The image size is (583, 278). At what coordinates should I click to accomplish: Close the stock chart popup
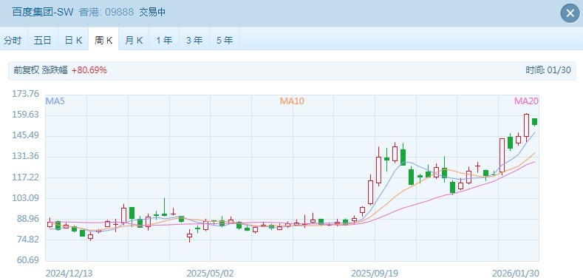coord(570,13)
